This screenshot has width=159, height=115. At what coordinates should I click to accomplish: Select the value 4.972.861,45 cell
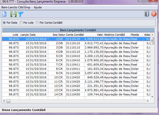(94, 90)
